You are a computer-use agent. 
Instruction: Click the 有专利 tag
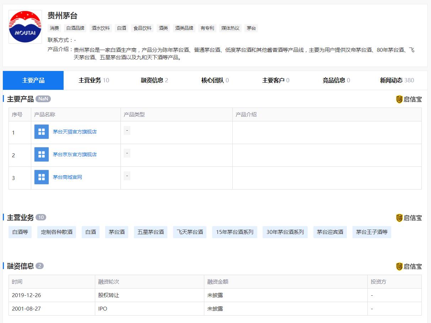pyautogui.click(x=208, y=28)
